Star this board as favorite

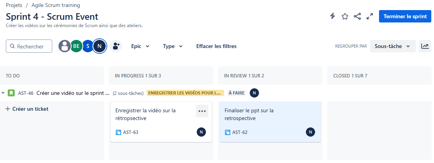coord(345,16)
